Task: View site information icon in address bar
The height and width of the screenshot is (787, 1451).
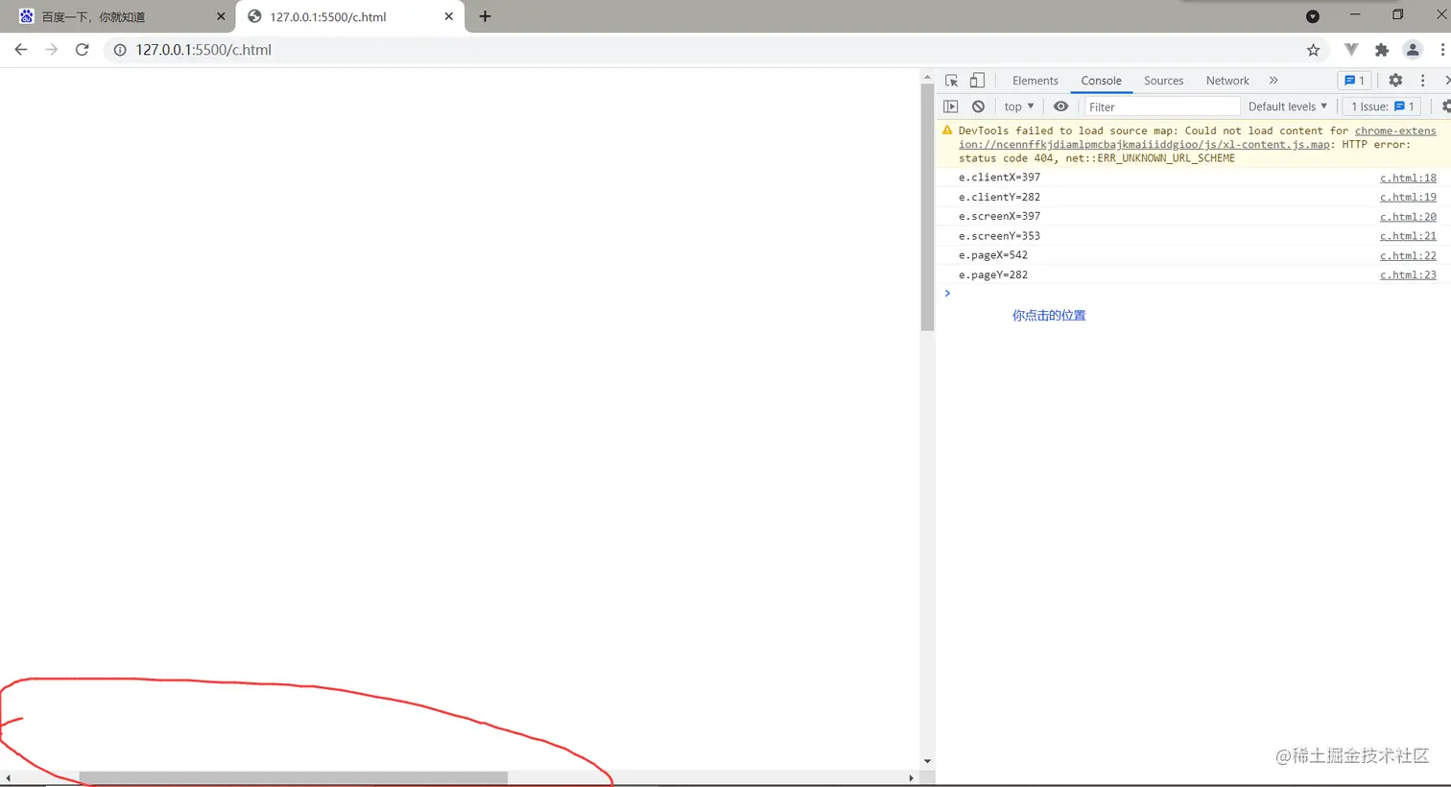Action: 120,50
